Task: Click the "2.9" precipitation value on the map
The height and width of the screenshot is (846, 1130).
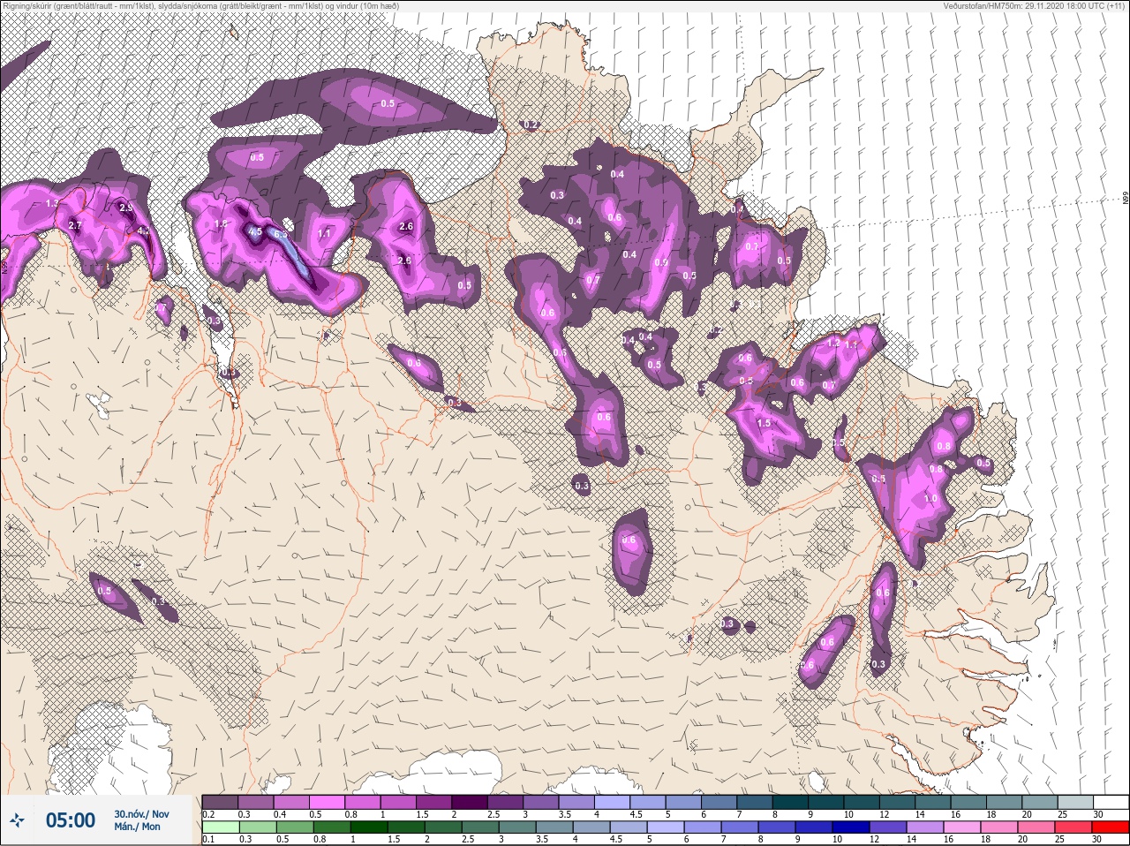Action: [126, 208]
